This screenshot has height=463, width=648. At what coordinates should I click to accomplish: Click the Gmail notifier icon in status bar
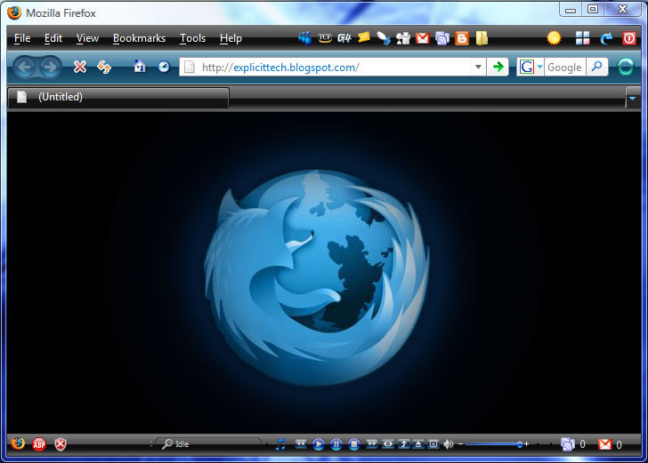(x=605, y=444)
